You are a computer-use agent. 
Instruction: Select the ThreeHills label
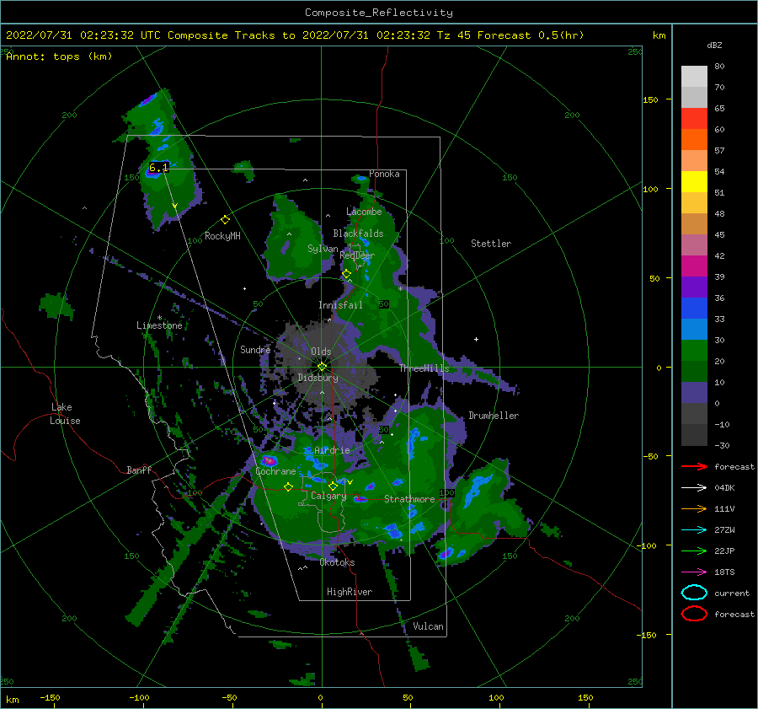point(424,368)
